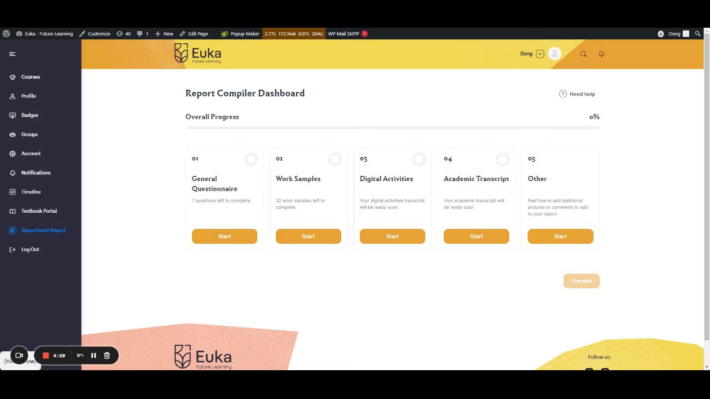This screenshot has height=399, width=710.
Task: Click the Textbook Portal book icon
Action: click(12, 211)
